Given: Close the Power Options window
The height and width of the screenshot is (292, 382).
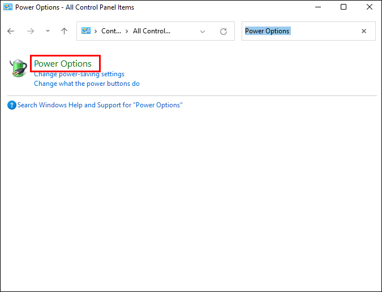Looking at the screenshot, I should [x=370, y=7].
